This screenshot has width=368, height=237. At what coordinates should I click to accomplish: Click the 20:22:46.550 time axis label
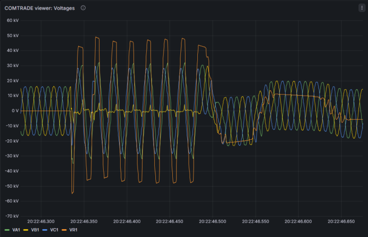[x=256, y=221]
